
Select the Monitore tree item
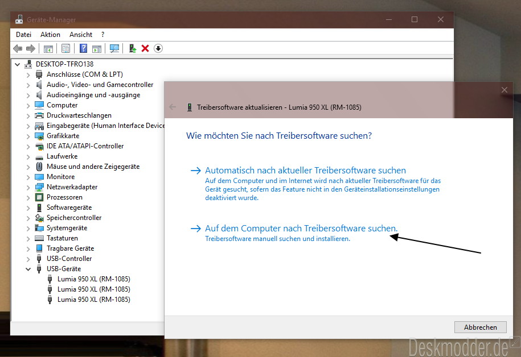tap(60, 177)
